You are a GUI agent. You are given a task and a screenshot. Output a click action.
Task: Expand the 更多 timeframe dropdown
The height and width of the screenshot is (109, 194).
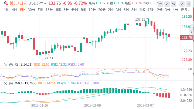185,10
